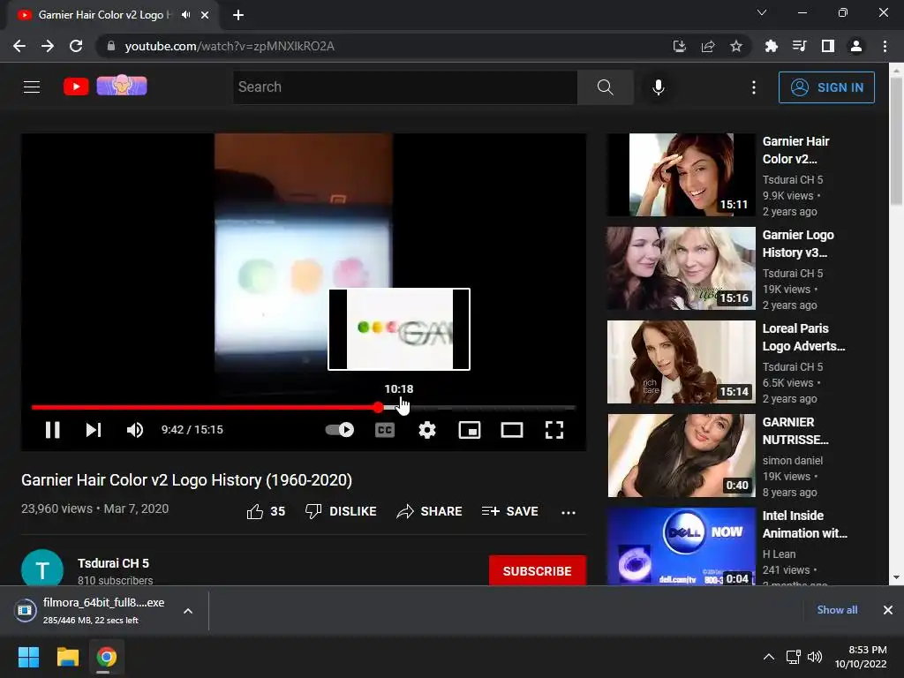Open more actions menu under video
This screenshot has height=678, width=904.
point(569,513)
